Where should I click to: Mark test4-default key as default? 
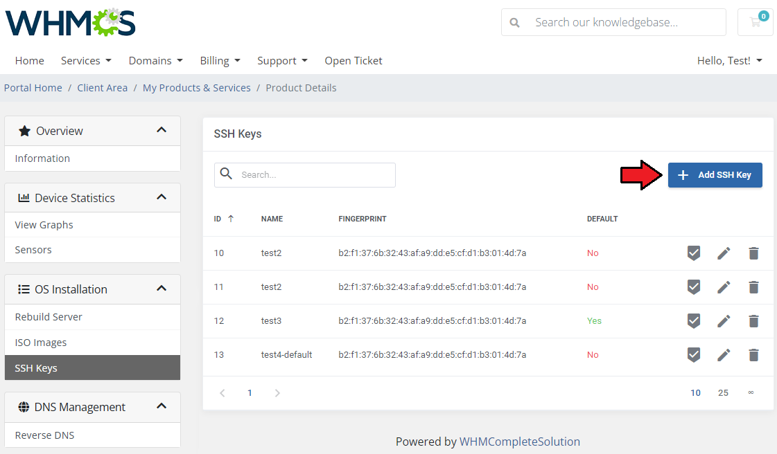click(693, 355)
